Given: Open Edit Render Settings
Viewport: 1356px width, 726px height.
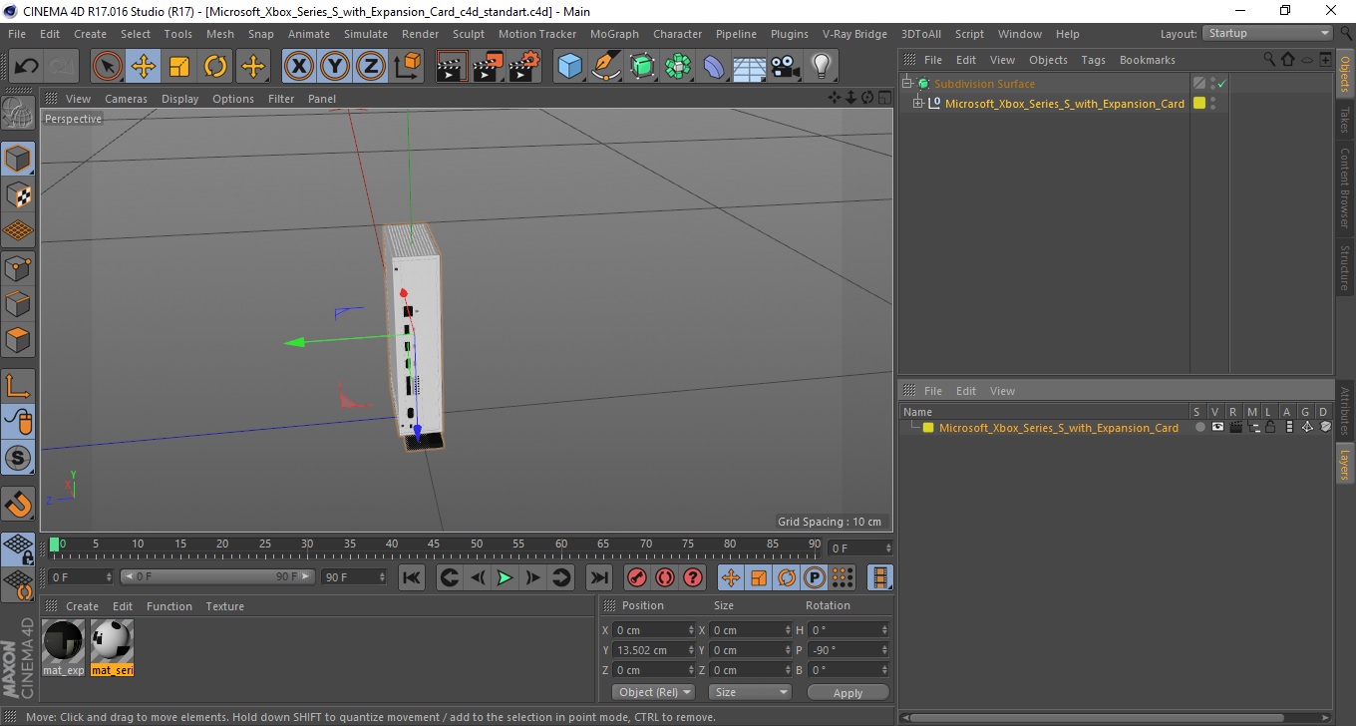Looking at the screenshot, I should click(523, 67).
